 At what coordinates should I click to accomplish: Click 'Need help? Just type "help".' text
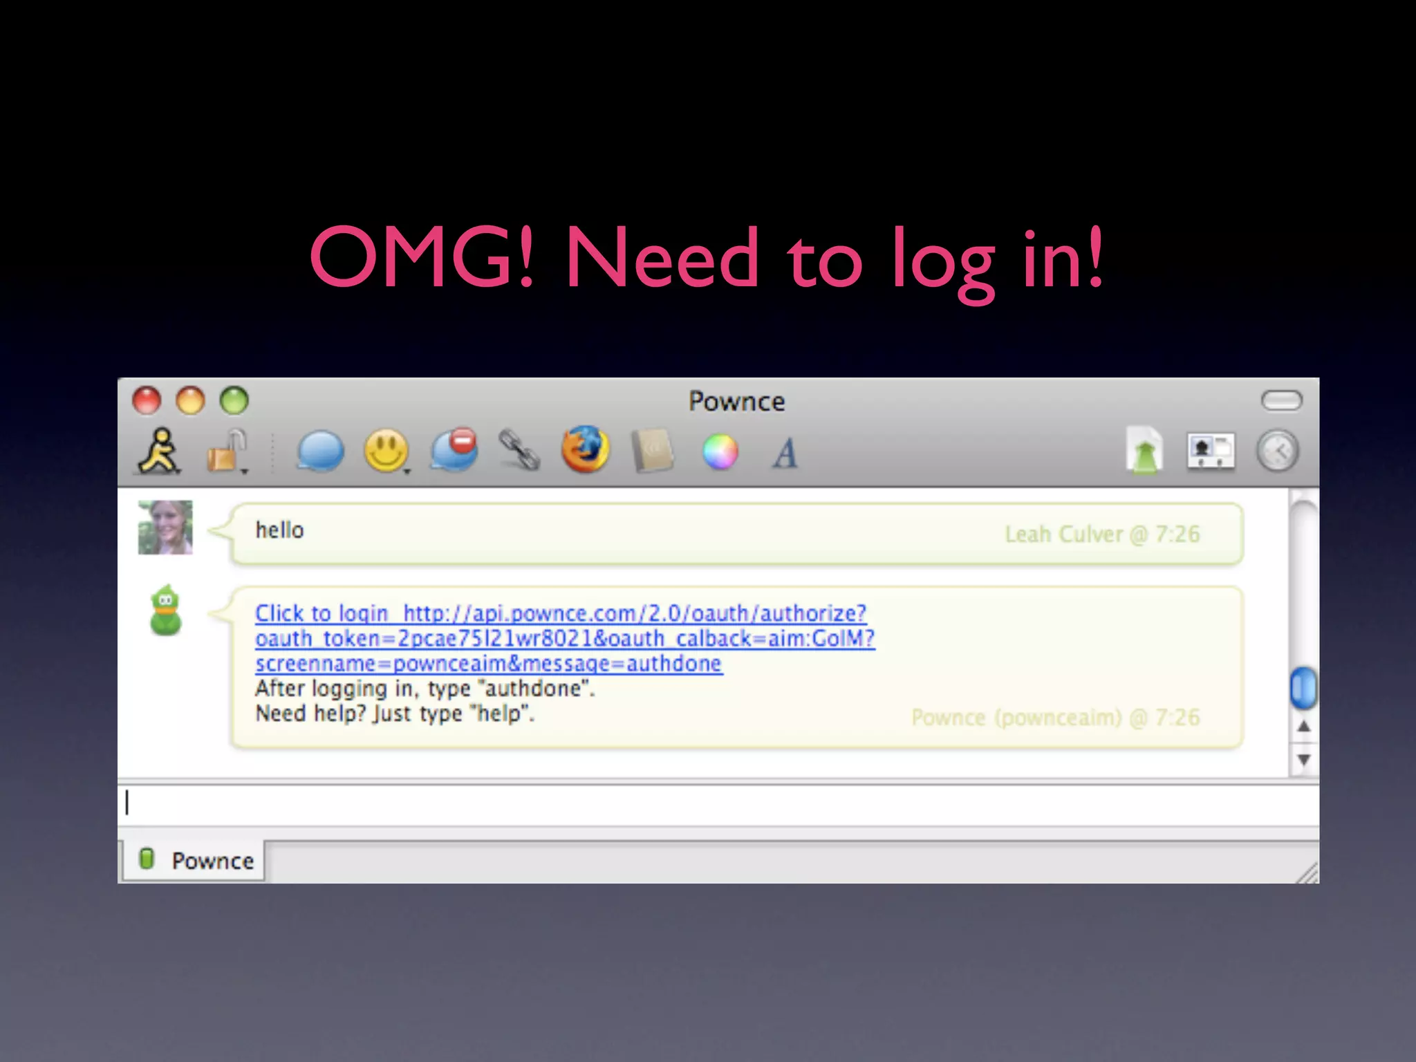[x=395, y=713]
